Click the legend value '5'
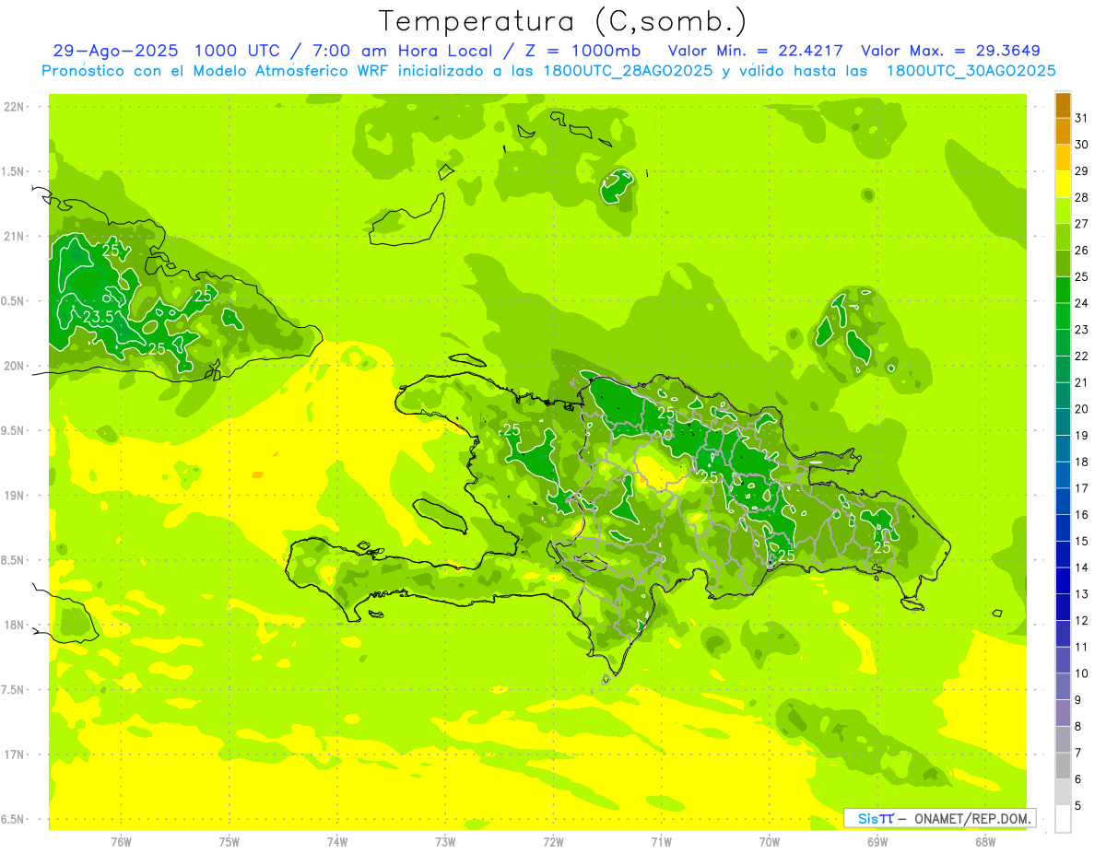The image size is (1106, 854). pos(1078,806)
